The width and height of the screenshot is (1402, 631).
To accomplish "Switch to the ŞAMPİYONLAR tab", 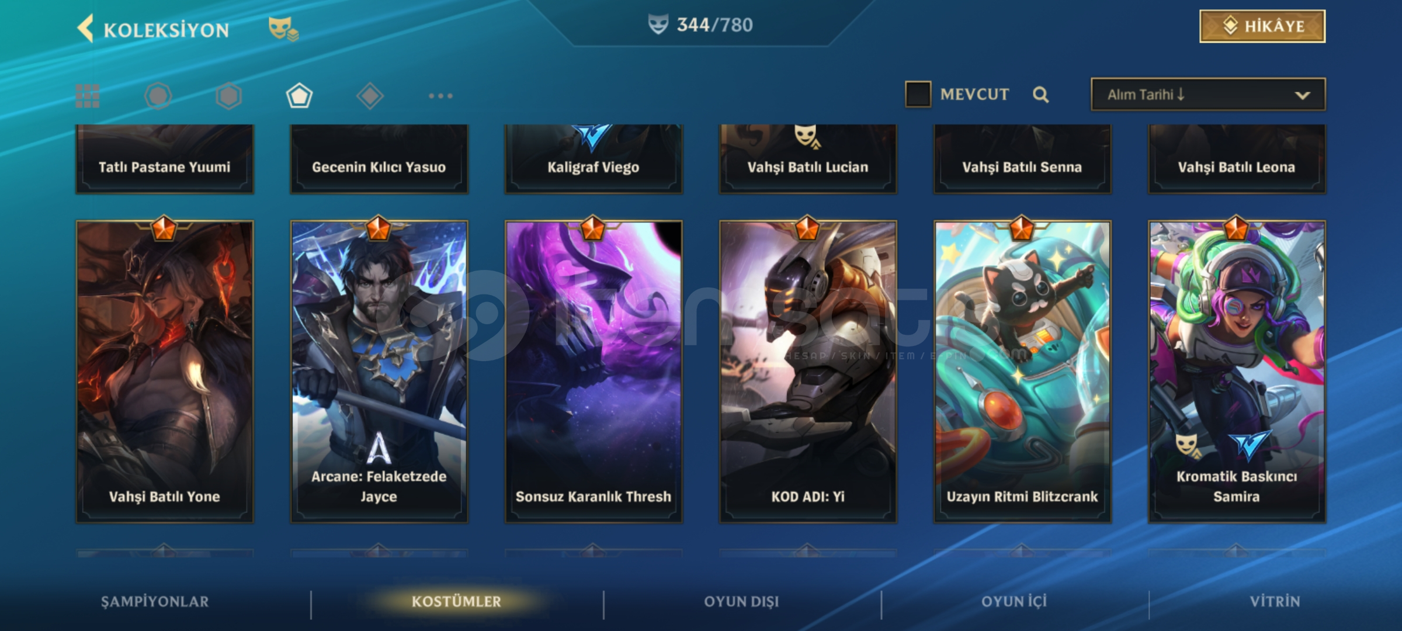I will click(x=155, y=601).
